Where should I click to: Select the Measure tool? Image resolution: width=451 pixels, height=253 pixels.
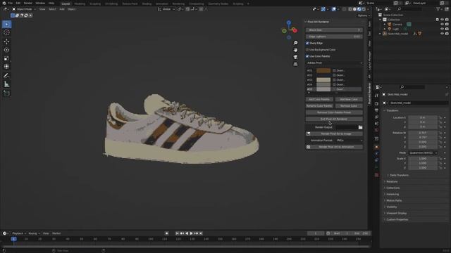[x=6, y=84]
